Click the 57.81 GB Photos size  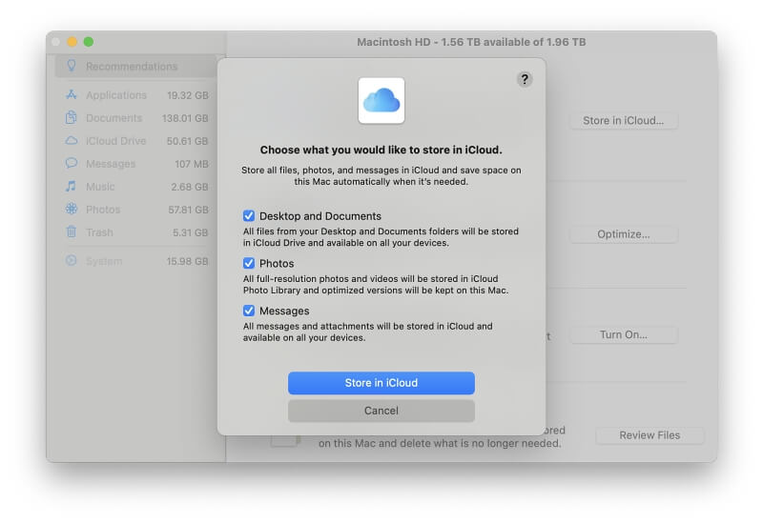coord(188,210)
